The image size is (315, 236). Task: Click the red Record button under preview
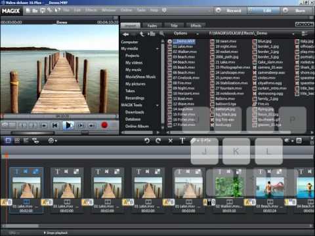click(104, 125)
